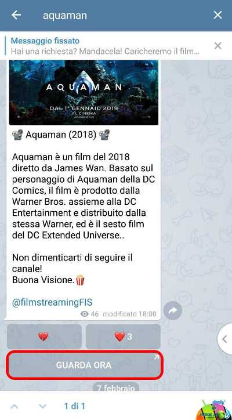Go to the previous search result using the up arrow
Viewport: 232px width, 420px height.
pos(14,406)
